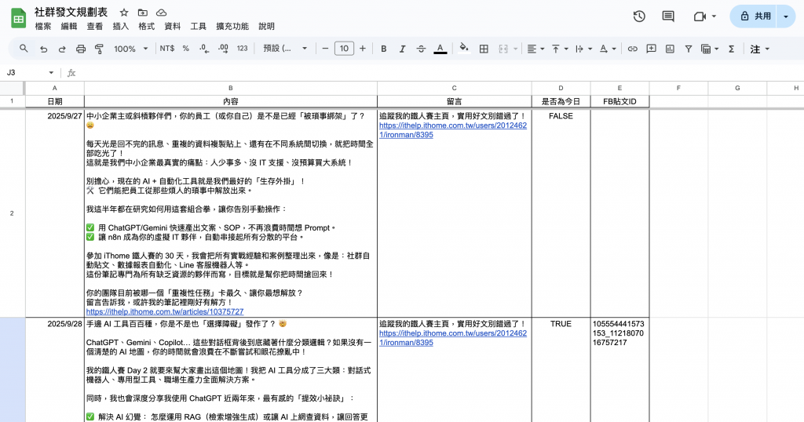Open the zoom 100% dropdown
804x422 pixels.
click(130, 49)
